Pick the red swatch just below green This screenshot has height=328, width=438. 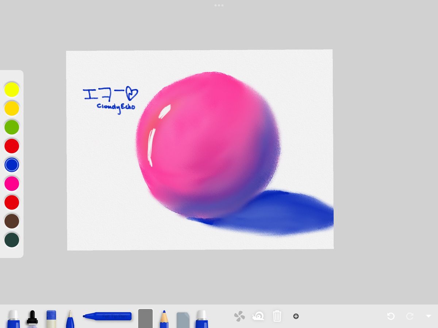click(x=12, y=146)
